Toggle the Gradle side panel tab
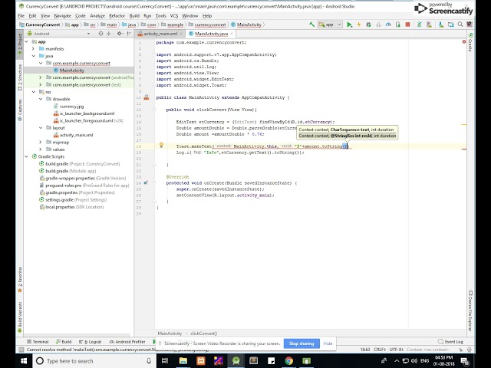The image size is (491, 368). point(470,41)
